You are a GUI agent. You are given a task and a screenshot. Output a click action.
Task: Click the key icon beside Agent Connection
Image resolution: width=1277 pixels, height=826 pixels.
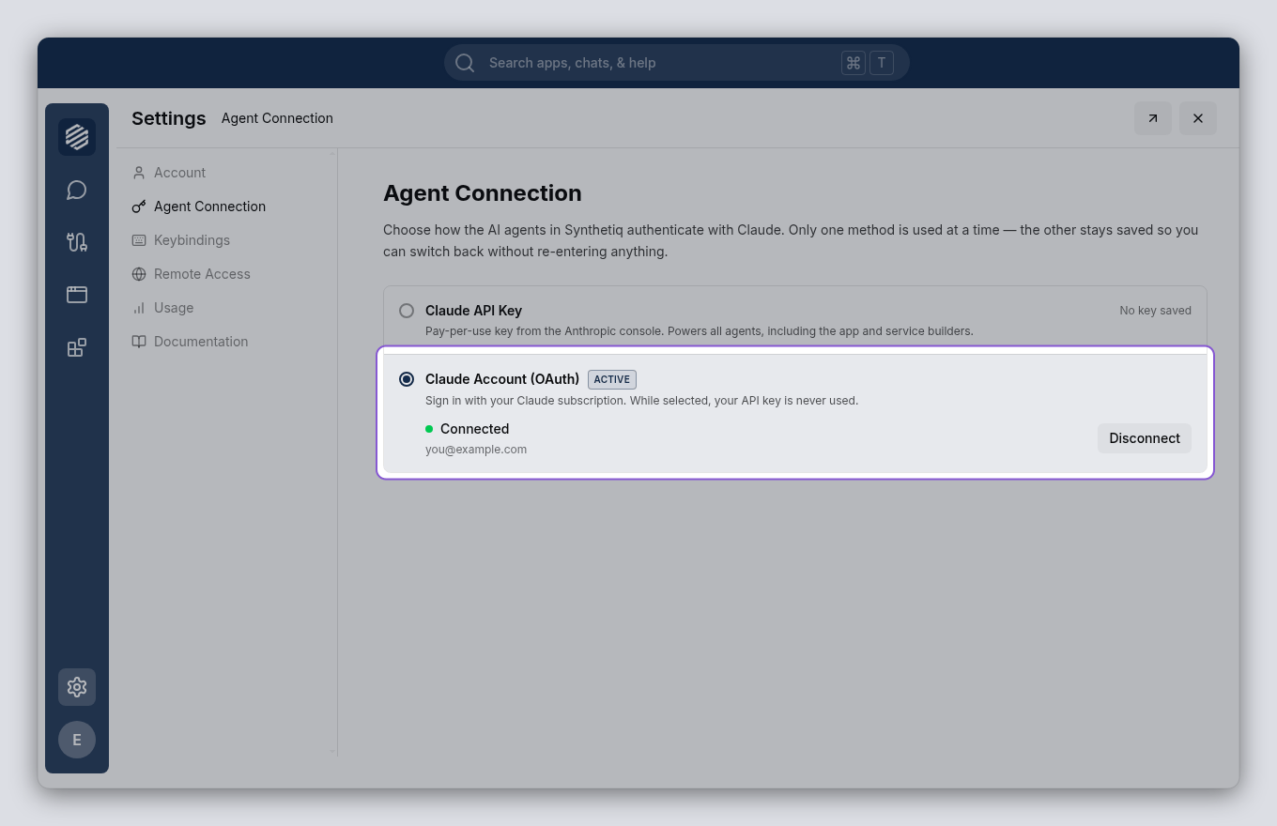click(x=139, y=206)
